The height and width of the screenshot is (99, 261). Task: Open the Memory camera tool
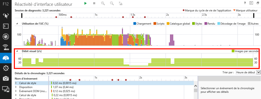(6, 78)
